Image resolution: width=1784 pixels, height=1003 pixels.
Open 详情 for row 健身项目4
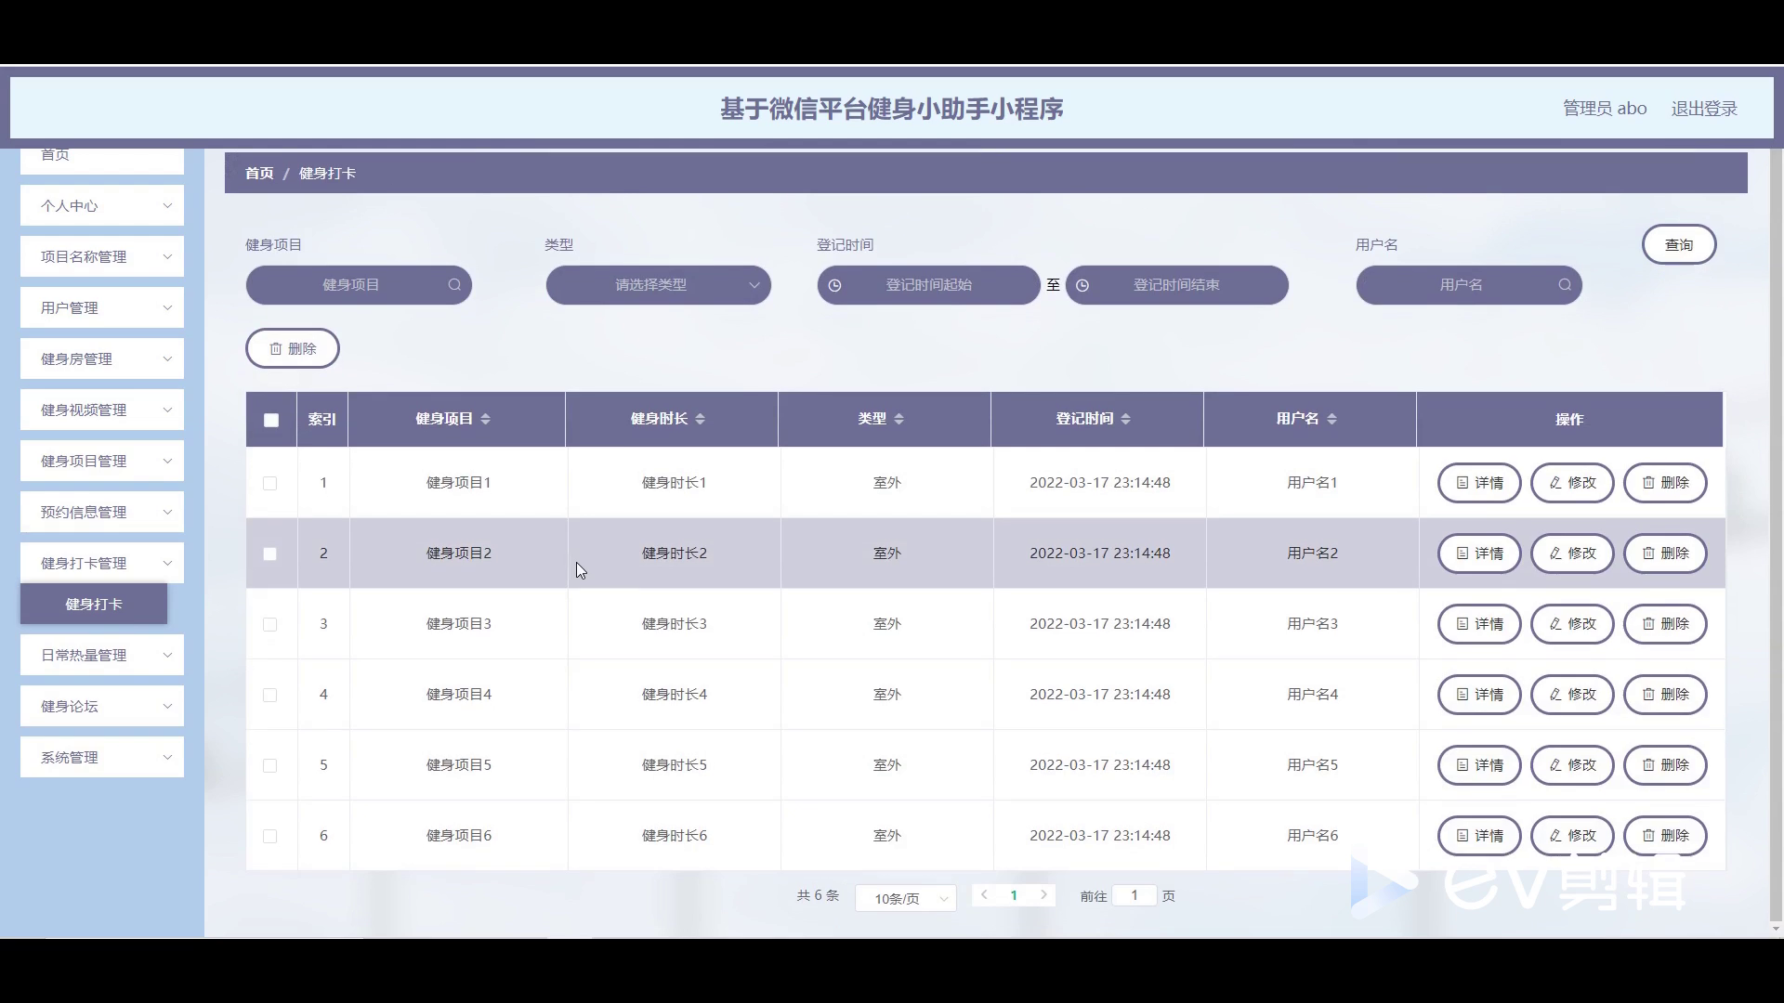[1479, 695]
